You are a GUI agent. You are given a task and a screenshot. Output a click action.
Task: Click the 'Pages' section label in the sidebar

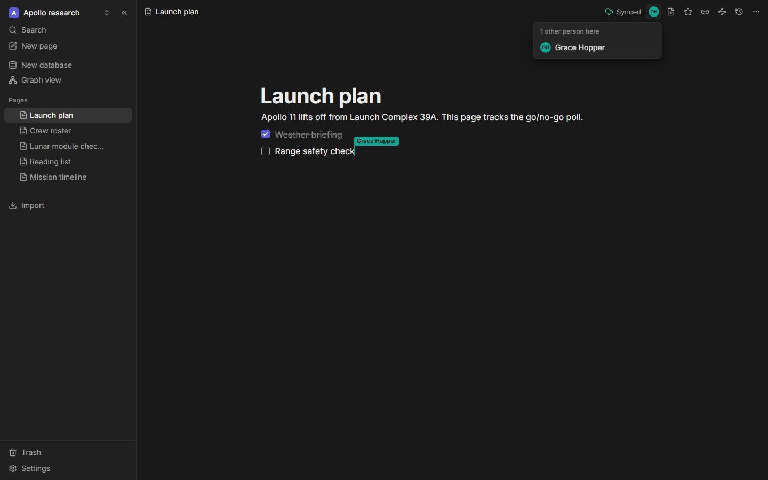[18, 100]
